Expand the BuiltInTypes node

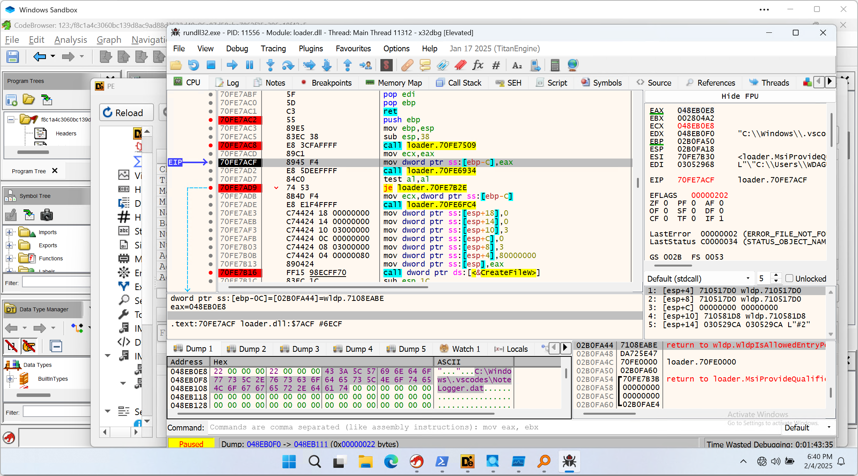[10, 379]
